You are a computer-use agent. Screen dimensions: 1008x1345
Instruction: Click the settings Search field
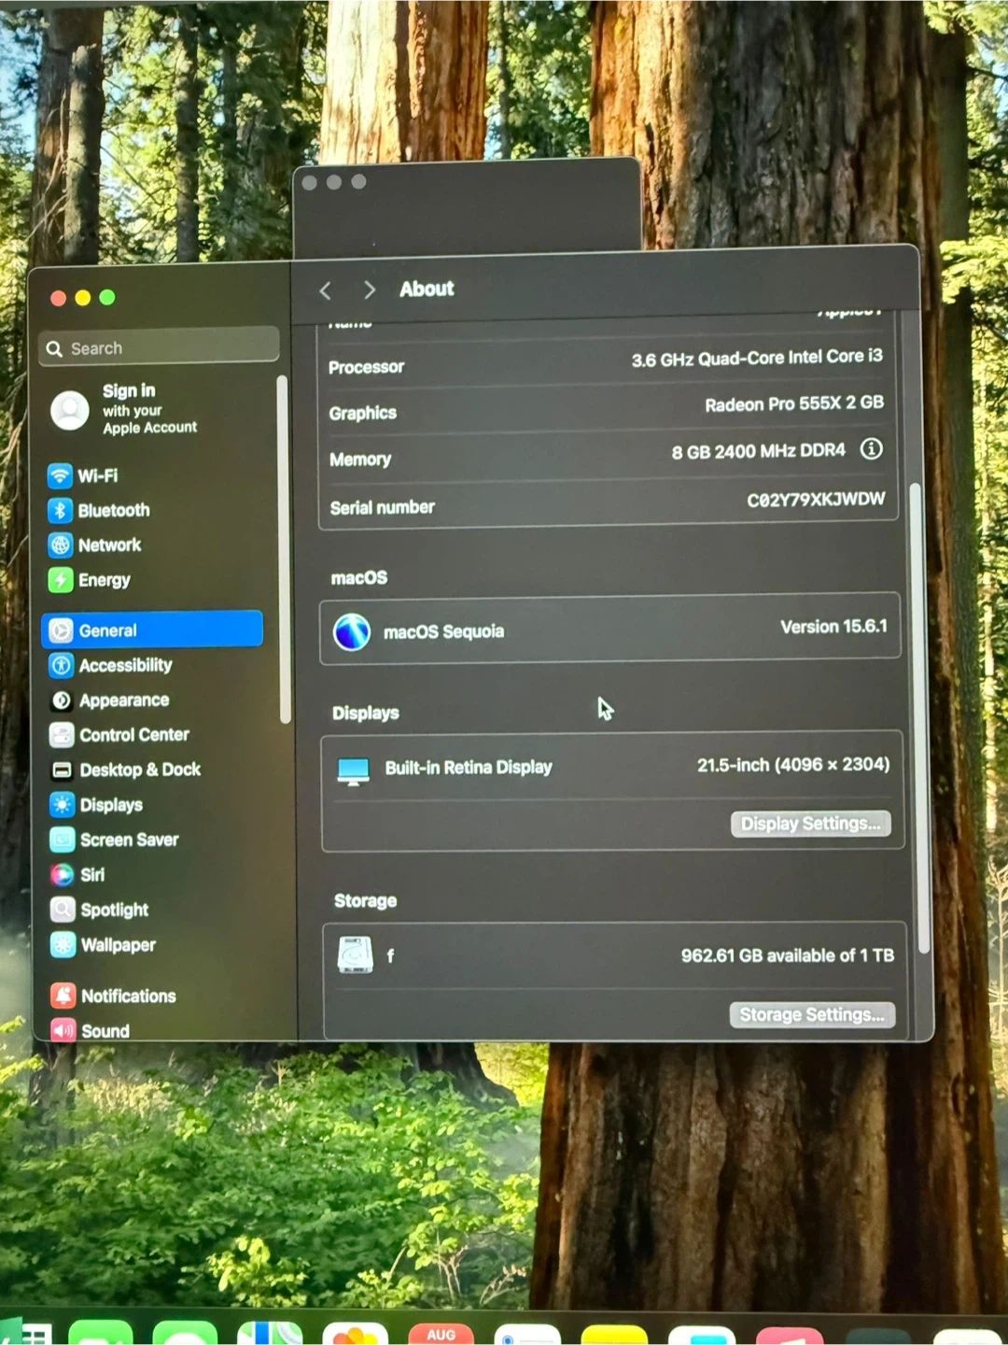click(161, 347)
